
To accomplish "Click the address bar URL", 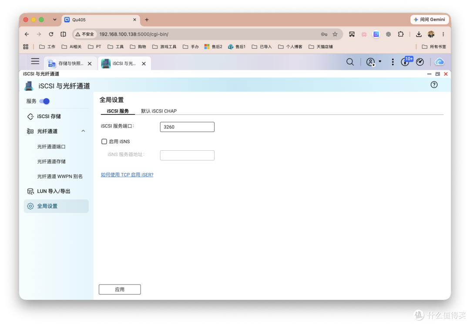I will point(134,34).
